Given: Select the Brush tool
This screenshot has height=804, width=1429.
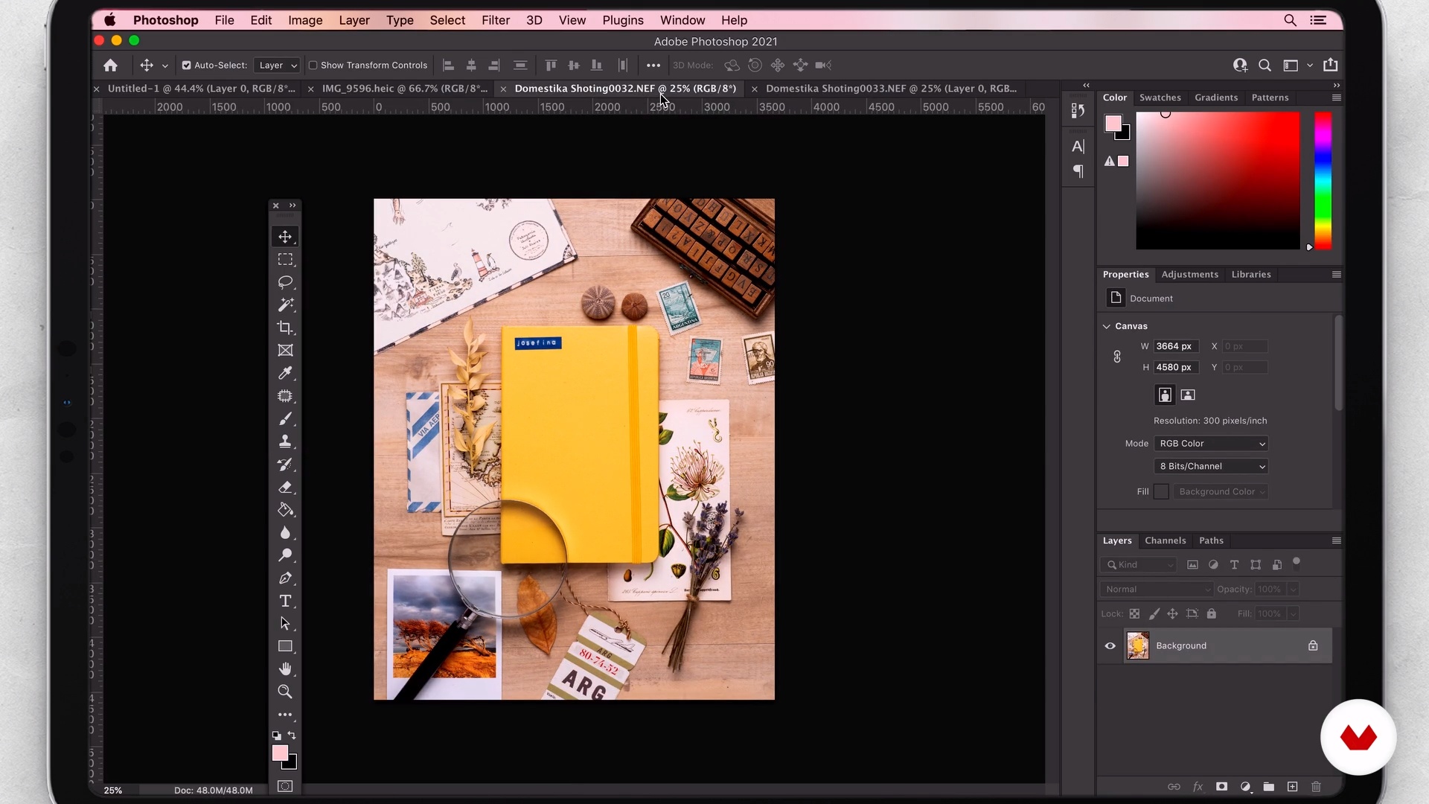Looking at the screenshot, I should click(x=285, y=419).
